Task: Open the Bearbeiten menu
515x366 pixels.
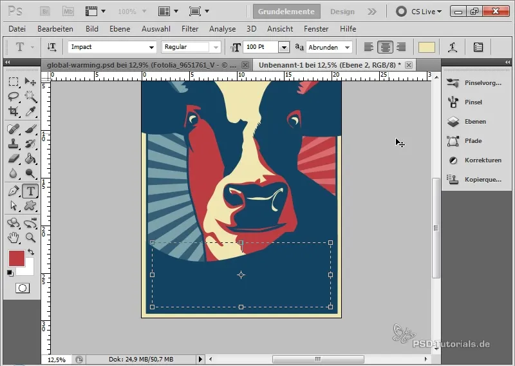Action: tap(55, 29)
